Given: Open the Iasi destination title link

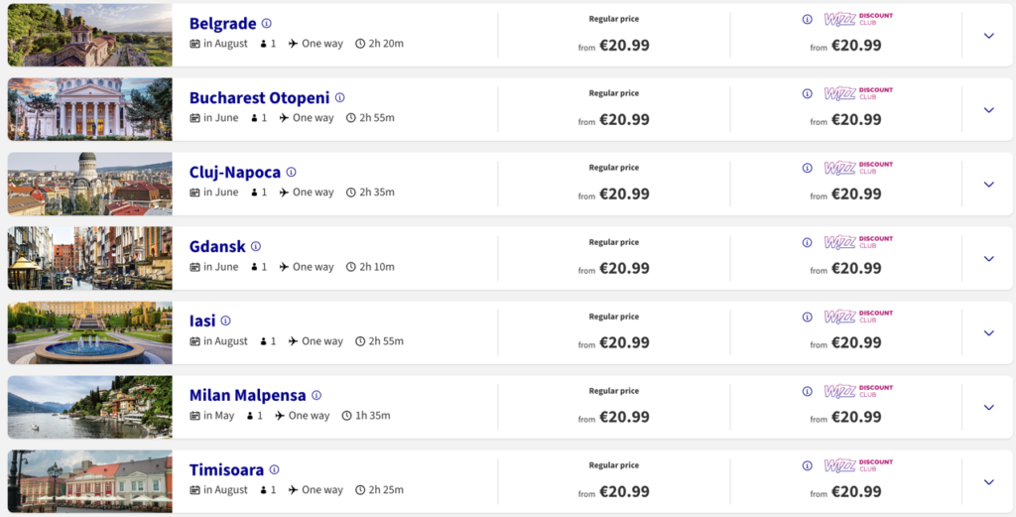Looking at the screenshot, I should click(x=202, y=322).
